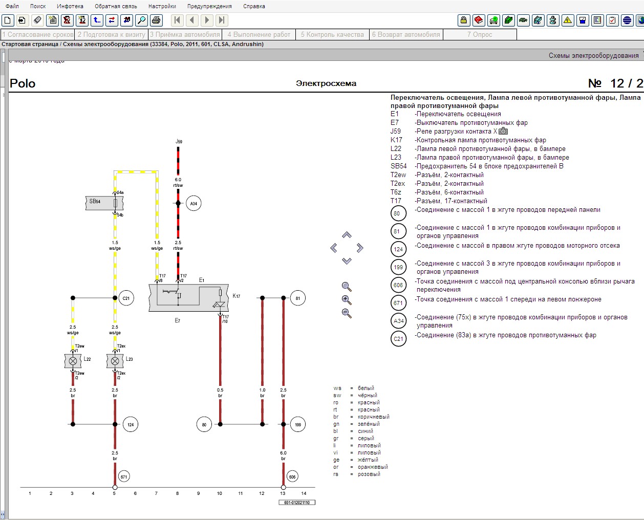Click the printer icon in the toolbar

(x=156, y=20)
